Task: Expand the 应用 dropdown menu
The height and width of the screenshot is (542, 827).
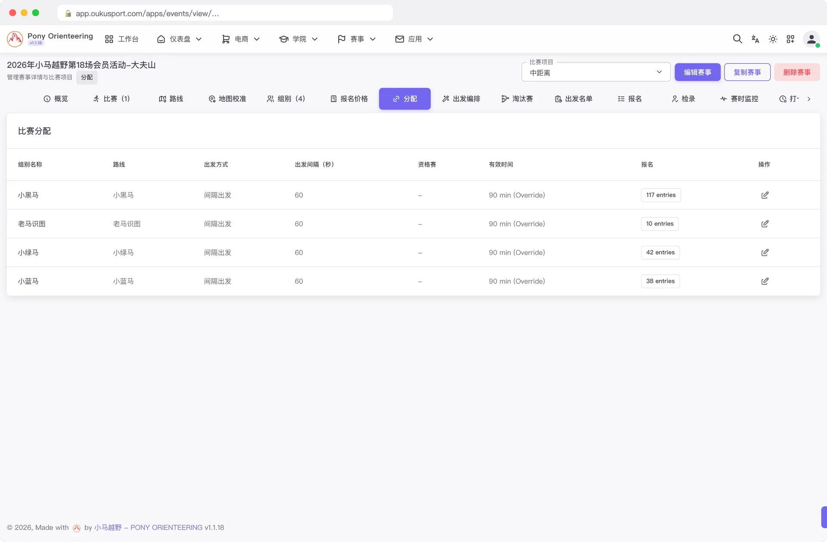Action: coord(414,39)
